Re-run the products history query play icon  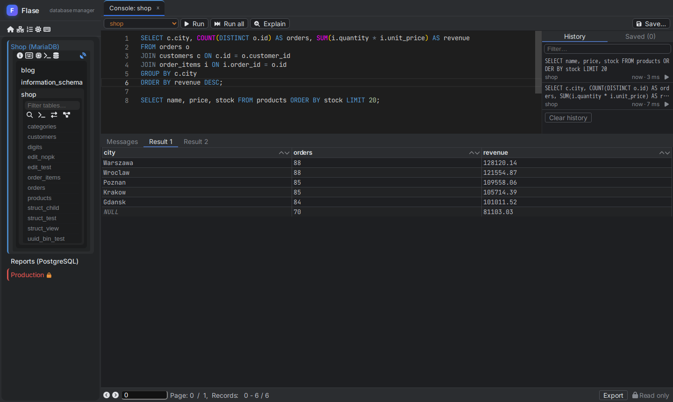click(x=666, y=77)
